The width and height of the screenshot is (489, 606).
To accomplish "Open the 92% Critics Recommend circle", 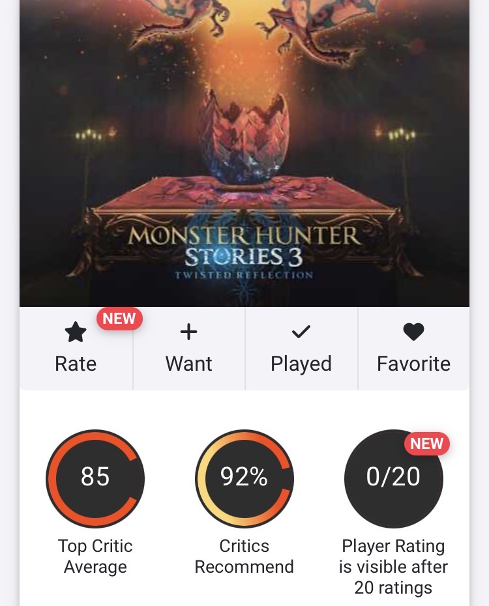I will (244, 478).
